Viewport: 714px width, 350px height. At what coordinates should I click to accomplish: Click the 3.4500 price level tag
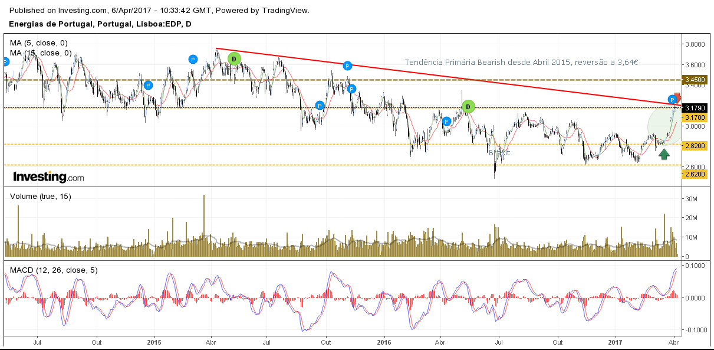pos(695,79)
